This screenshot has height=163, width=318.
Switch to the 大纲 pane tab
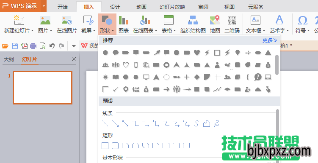pyautogui.click(x=9, y=59)
